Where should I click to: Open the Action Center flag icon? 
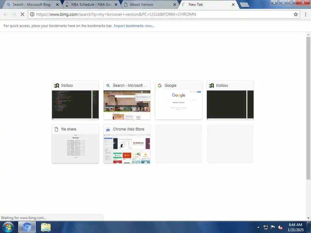pyautogui.click(x=273, y=227)
